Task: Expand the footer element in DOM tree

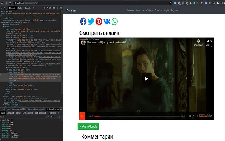Action: 4,96
